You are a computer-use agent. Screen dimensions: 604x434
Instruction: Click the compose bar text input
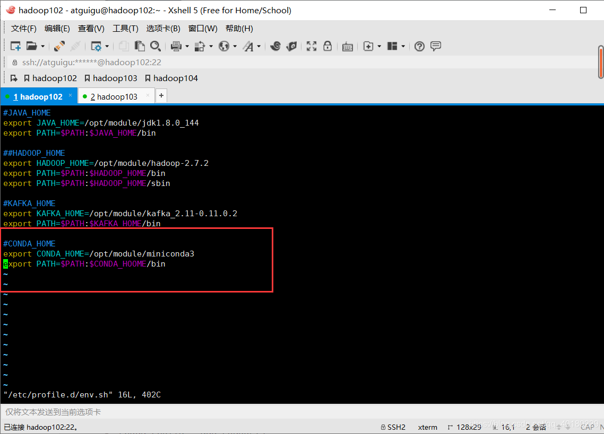pos(303,412)
